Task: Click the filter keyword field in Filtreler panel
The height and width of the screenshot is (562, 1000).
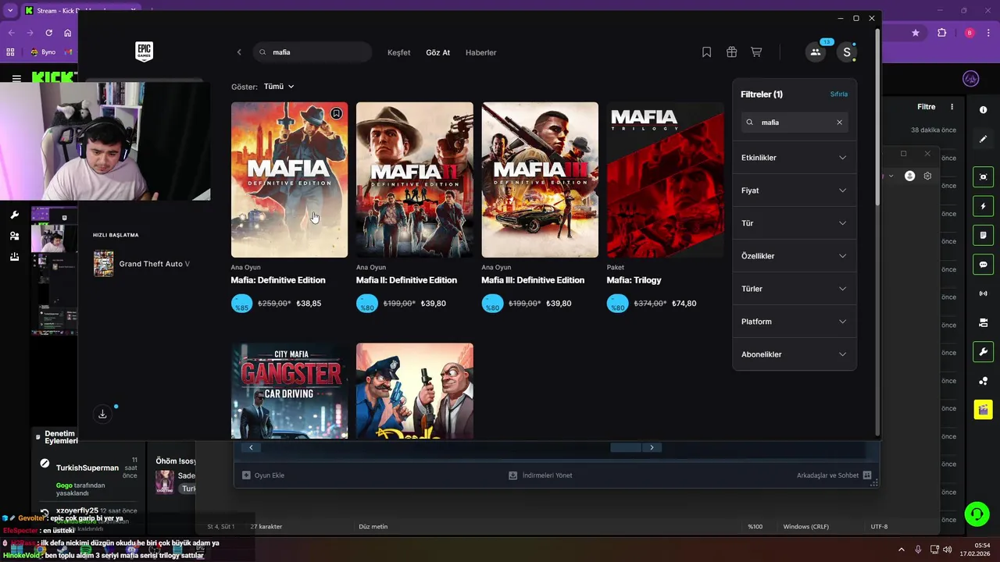Action: 795,123
